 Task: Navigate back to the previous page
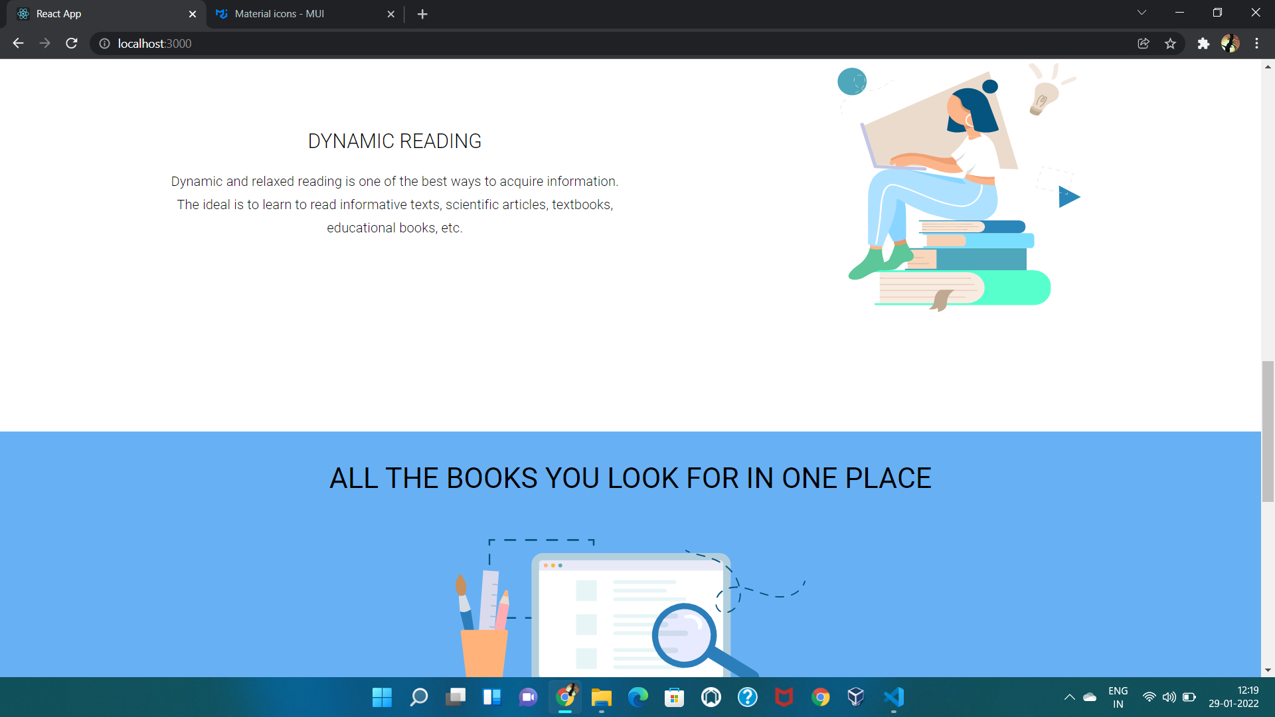17,43
